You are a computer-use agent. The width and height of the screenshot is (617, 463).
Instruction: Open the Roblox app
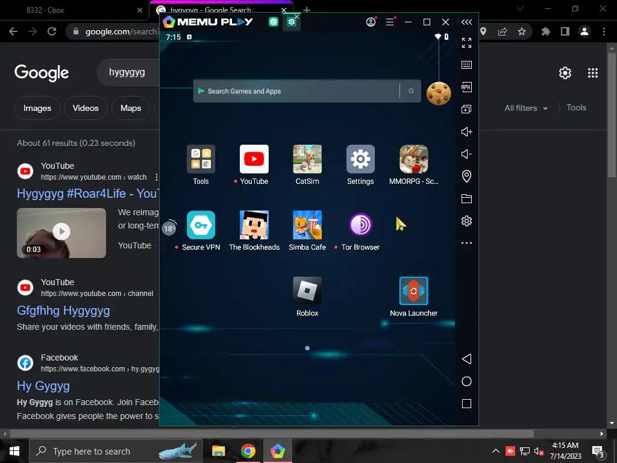[x=307, y=291]
